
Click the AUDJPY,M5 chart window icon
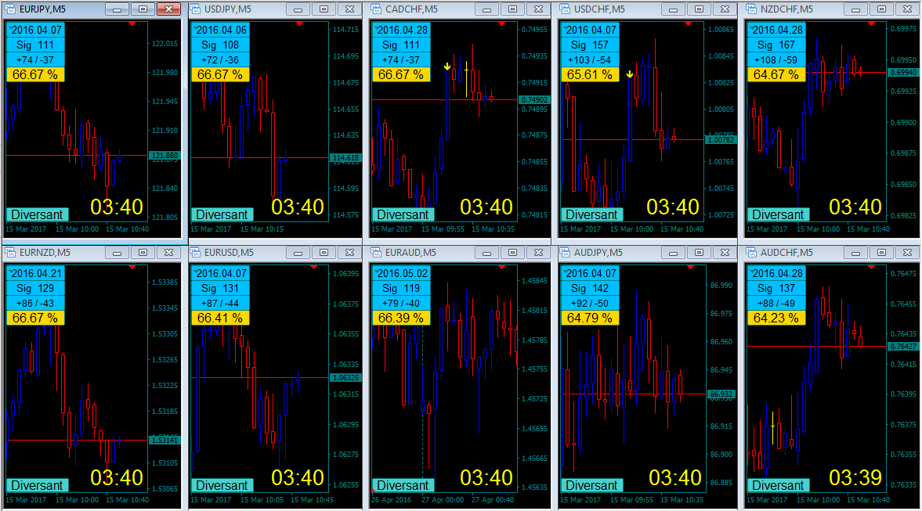(x=565, y=253)
